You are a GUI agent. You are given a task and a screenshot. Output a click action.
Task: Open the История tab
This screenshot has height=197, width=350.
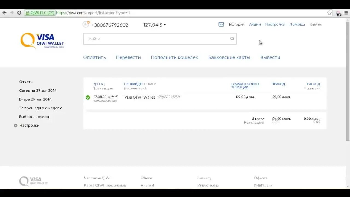(x=237, y=24)
